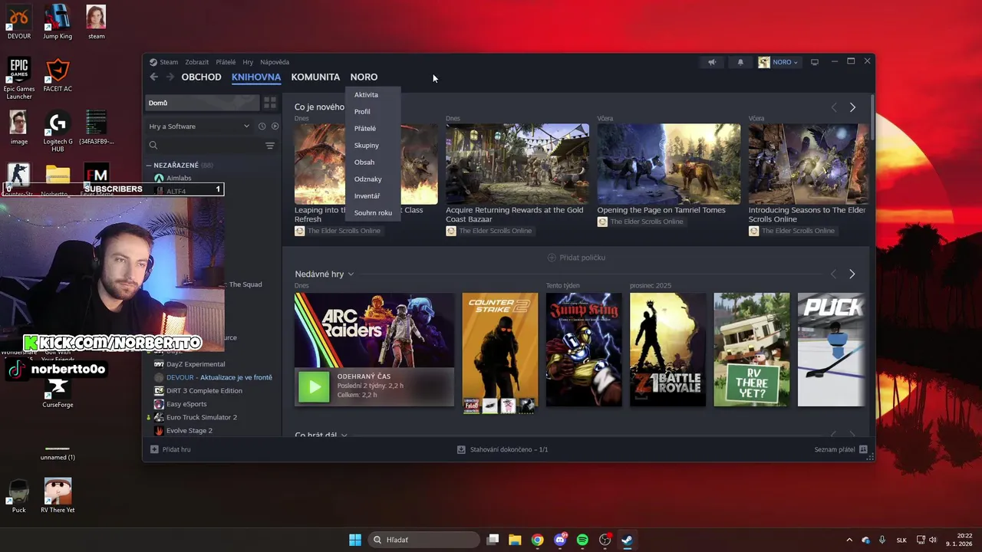This screenshot has height=552, width=982.
Task: Click the Domů library home button
Action: (x=203, y=103)
